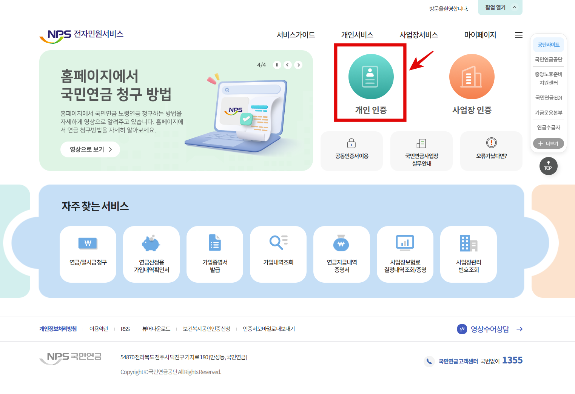Open the hamburger menu in the header
The width and height of the screenshot is (575, 394).
point(518,35)
